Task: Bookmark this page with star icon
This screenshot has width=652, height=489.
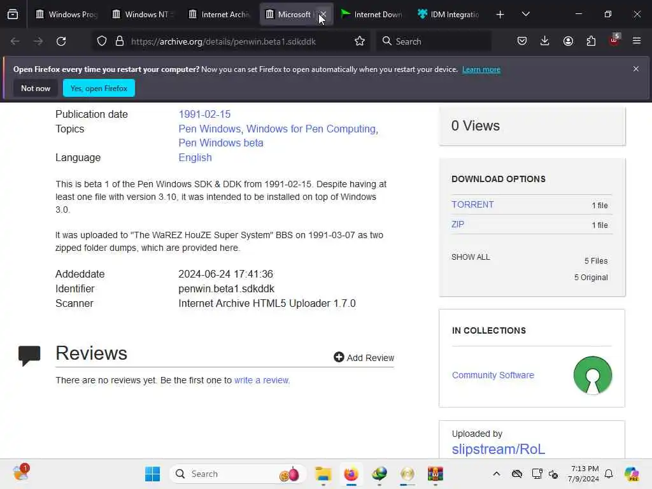Action: click(x=360, y=41)
